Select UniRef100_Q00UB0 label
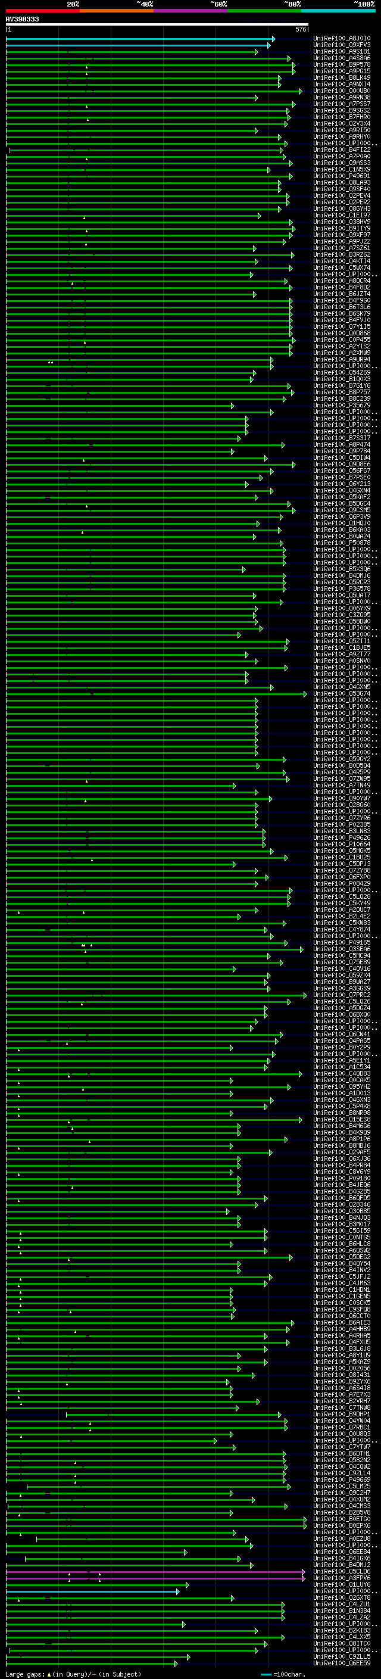This screenshot has width=381, height=1679. pos(342,91)
